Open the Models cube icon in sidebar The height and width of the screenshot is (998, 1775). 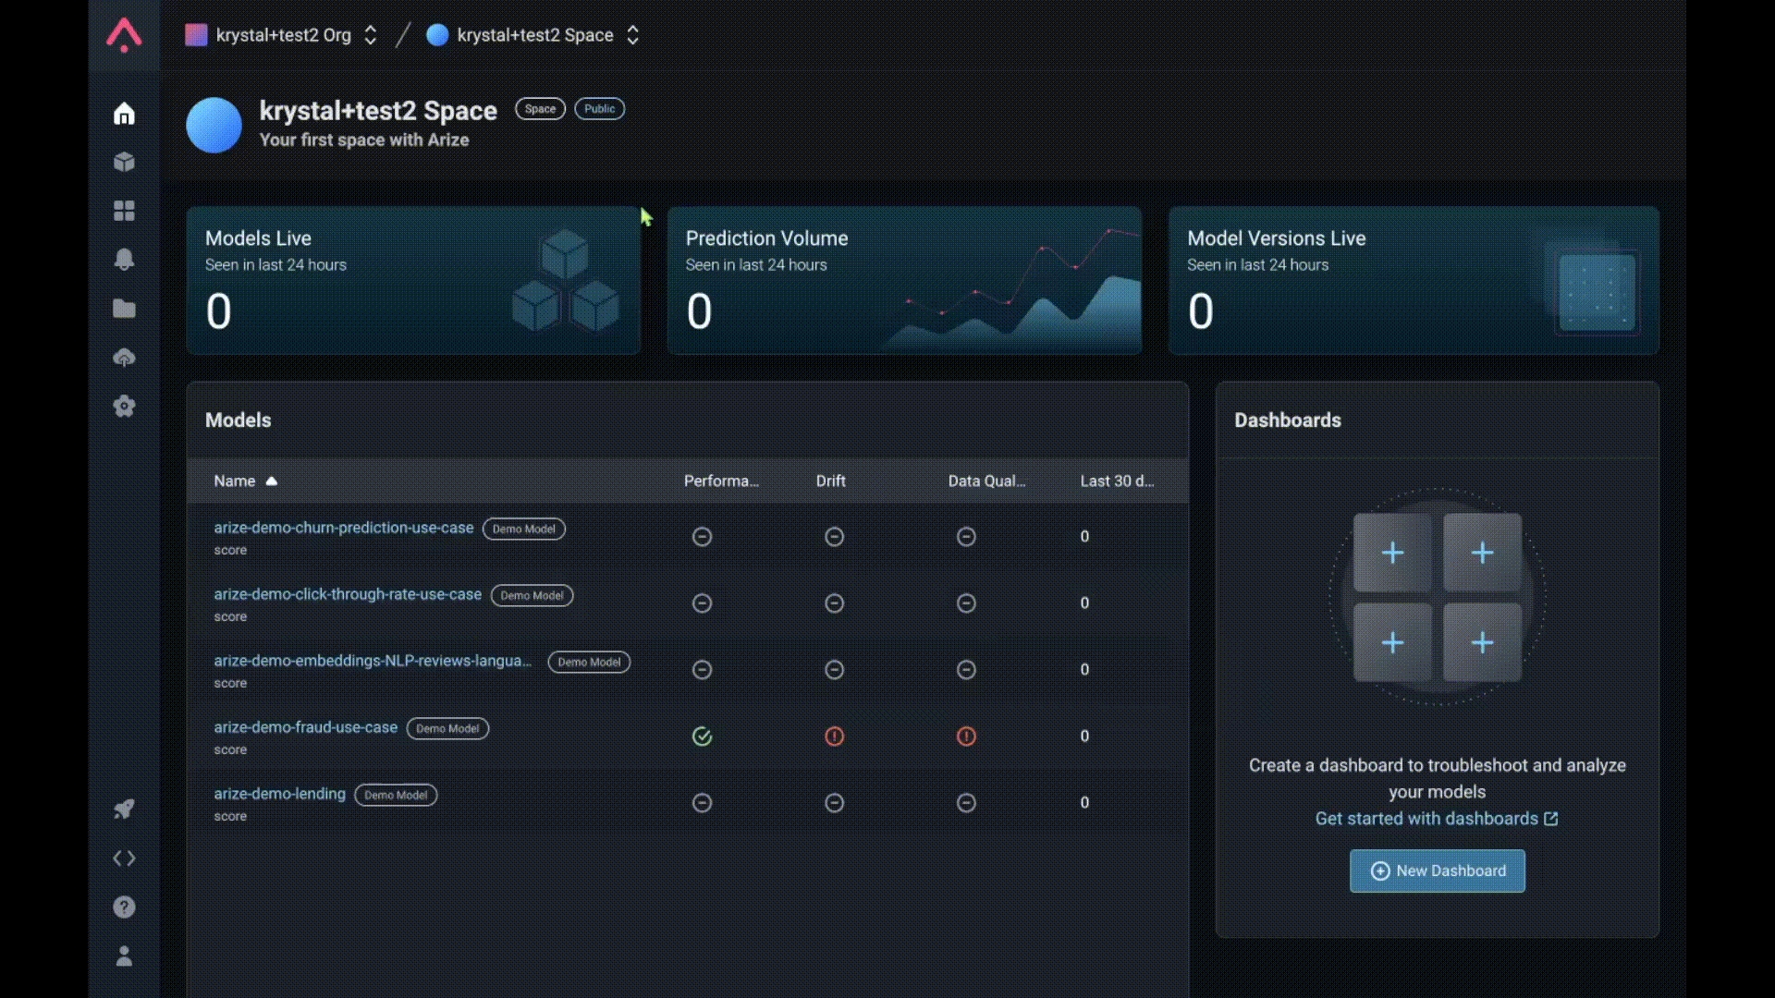(124, 163)
